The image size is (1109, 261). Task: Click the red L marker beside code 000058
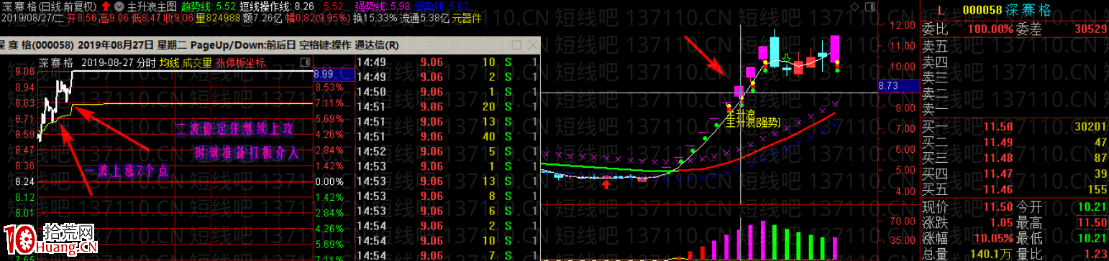click(x=942, y=11)
